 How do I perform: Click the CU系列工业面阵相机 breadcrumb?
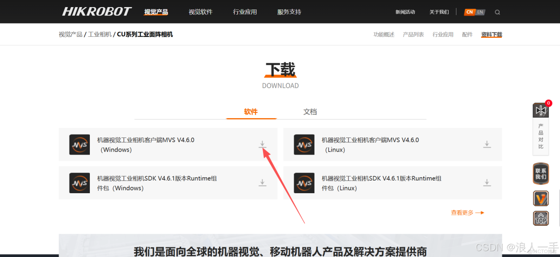[x=145, y=34]
